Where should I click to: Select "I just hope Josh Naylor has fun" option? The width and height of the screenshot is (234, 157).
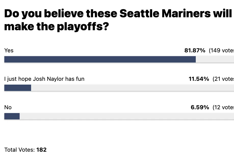[x=44, y=79]
